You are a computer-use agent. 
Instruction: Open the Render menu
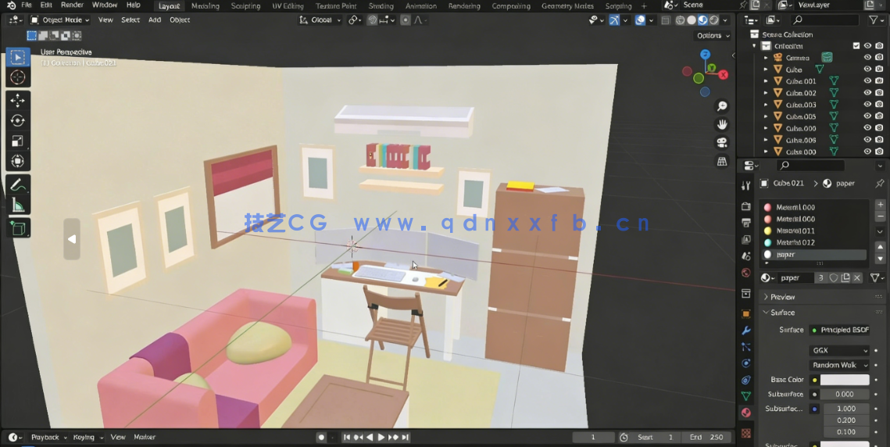[72, 5]
